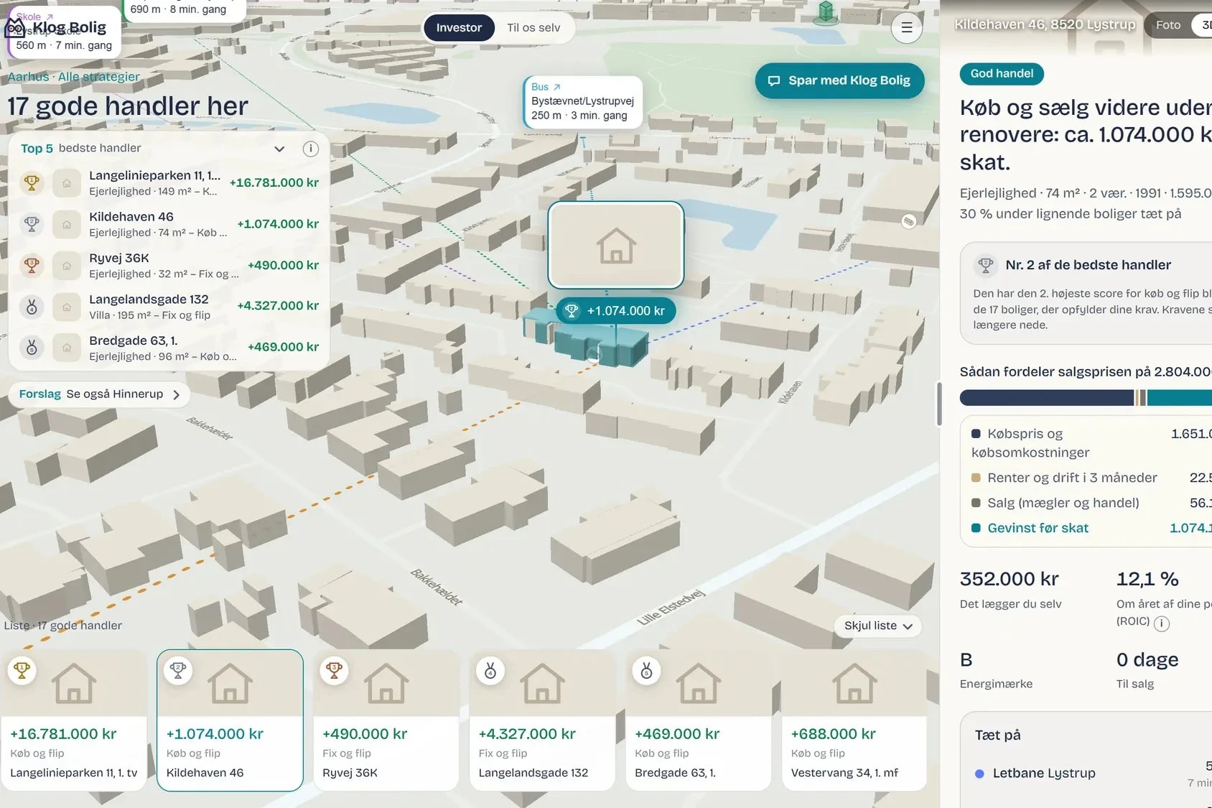Click the house thumbnail in Kildehaven 46 list row

67,224
